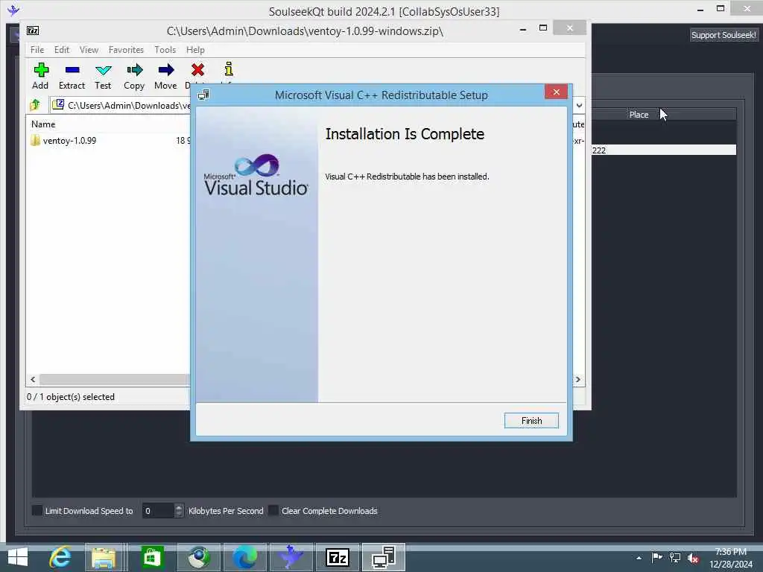Click the Info icon in 7-Zip toolbar

pyautogui.click(x=229, y=70)
